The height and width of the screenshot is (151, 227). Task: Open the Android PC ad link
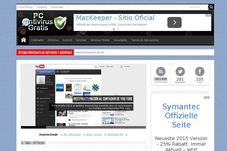(114, 134)
